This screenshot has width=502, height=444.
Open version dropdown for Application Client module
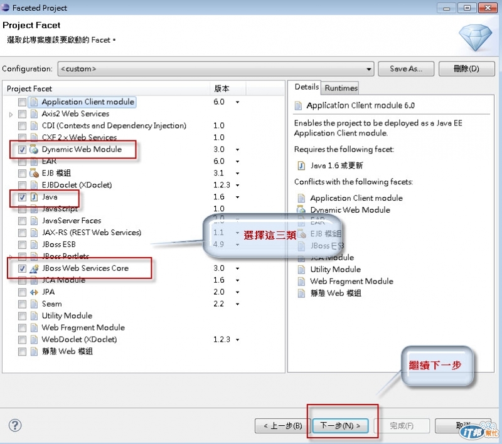click(238, 102)
